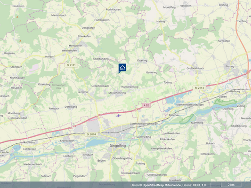Image resolution: width=251 pixels, height=188 pixels.
Task: Select the Pilsting town label
Action: click(230, 66)
